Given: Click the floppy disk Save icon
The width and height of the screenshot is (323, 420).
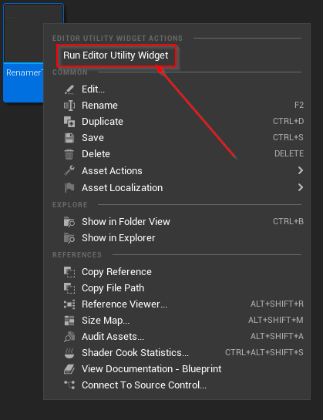Looking at the screenshot, I should pyautogui.click(x=69, y=138).
